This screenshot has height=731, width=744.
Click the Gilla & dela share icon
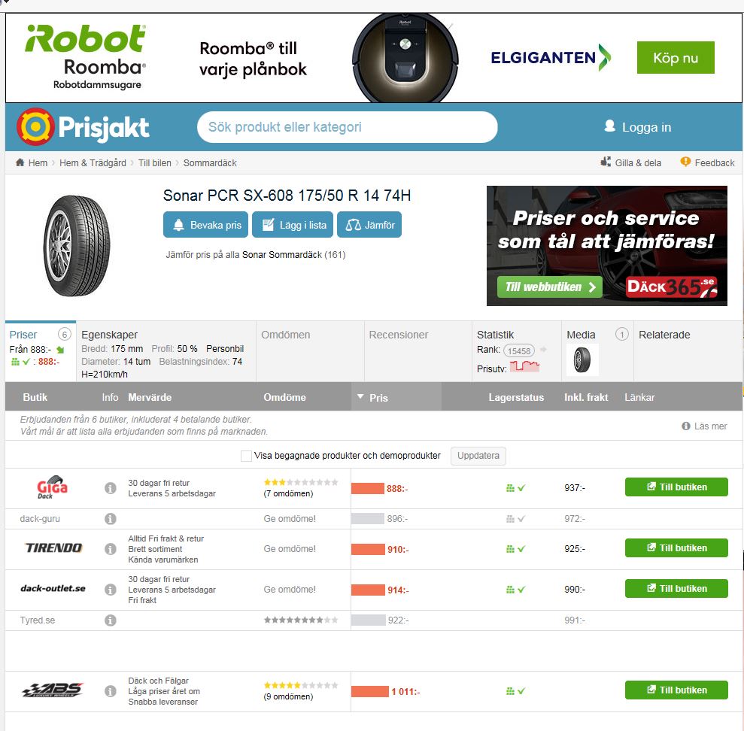click(606, 162)
